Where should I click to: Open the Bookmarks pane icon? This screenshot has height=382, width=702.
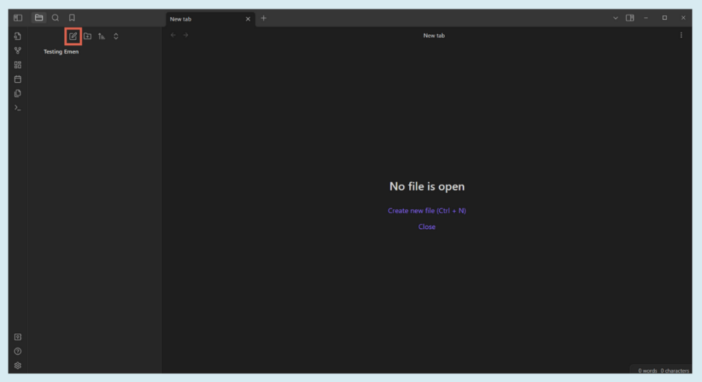point(72,18)
